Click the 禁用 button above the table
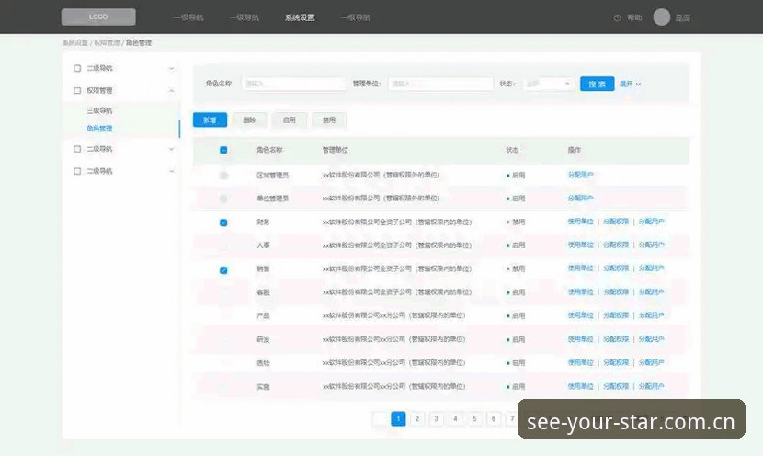The height and width of the screenshot is (456, 763). point(329,120)
